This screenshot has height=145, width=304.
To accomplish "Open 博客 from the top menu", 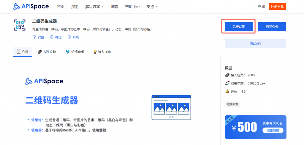I will pyautogui.click(x=115, y=7).
